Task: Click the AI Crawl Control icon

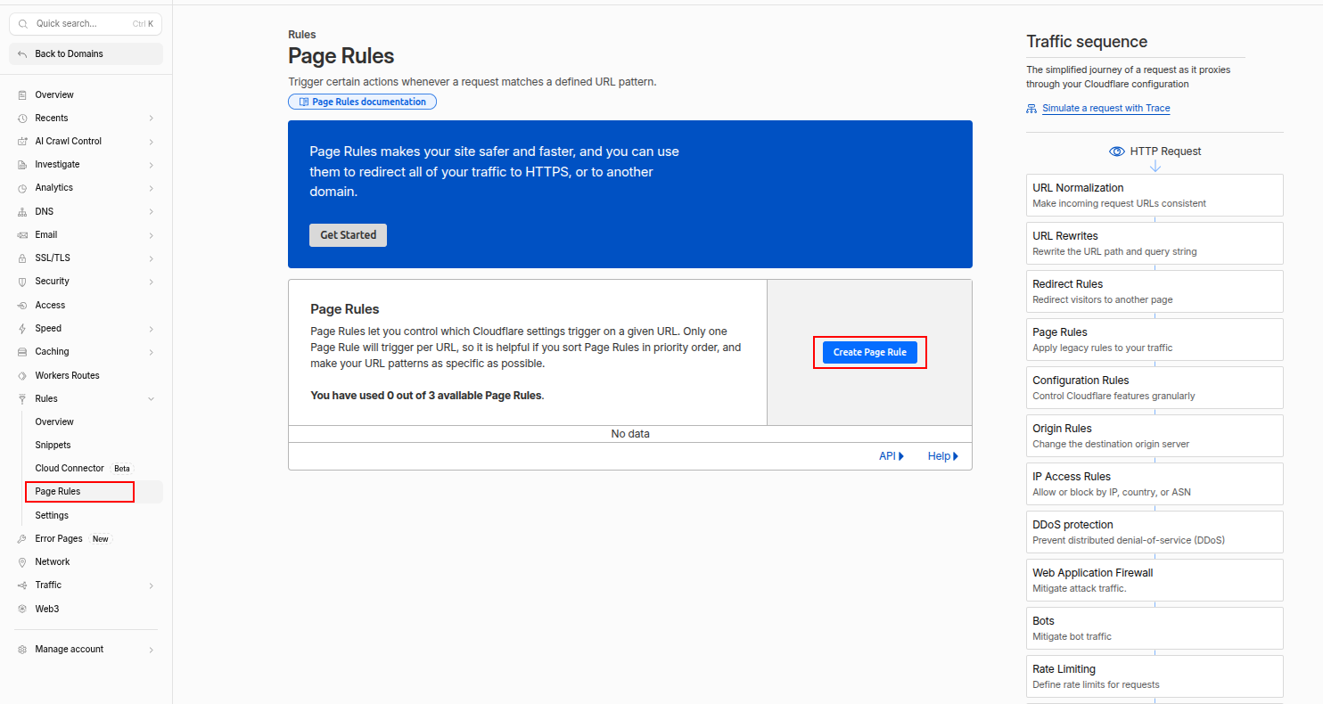Action: (x=22, y=141)
